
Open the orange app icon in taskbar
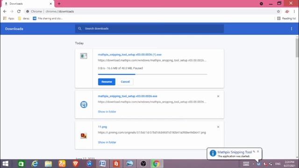coord(62,164)
